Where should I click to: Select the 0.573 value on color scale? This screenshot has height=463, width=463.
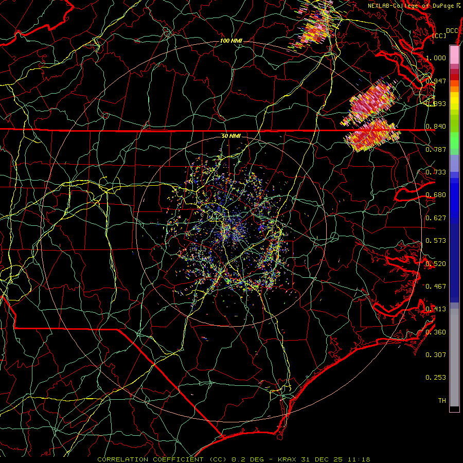436,241
